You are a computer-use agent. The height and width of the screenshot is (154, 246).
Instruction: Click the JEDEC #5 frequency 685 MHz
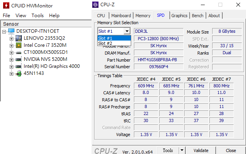coord(171,86)
